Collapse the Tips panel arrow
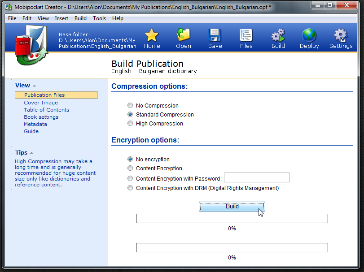The image size is (364, 272). (32, 153)
